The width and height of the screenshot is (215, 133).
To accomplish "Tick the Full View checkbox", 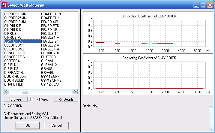I will [x=32, y=99].
